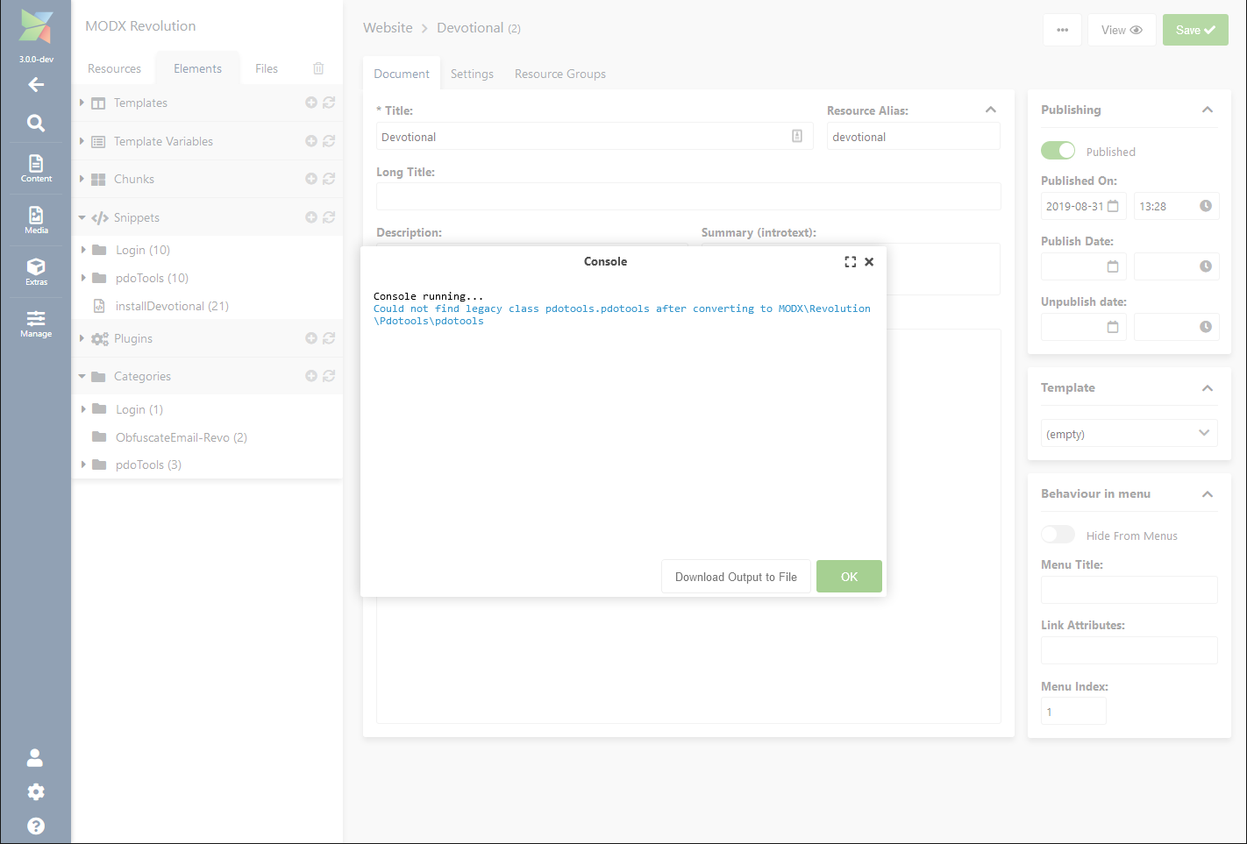The width and height of the screenshot is (1247, 844).
Task: Select the Settings tab
Action: pos(472,74)
